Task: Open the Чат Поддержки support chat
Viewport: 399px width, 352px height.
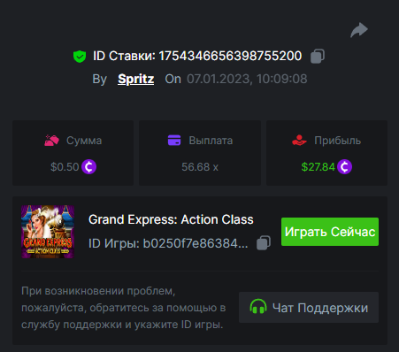Action: 309,307
